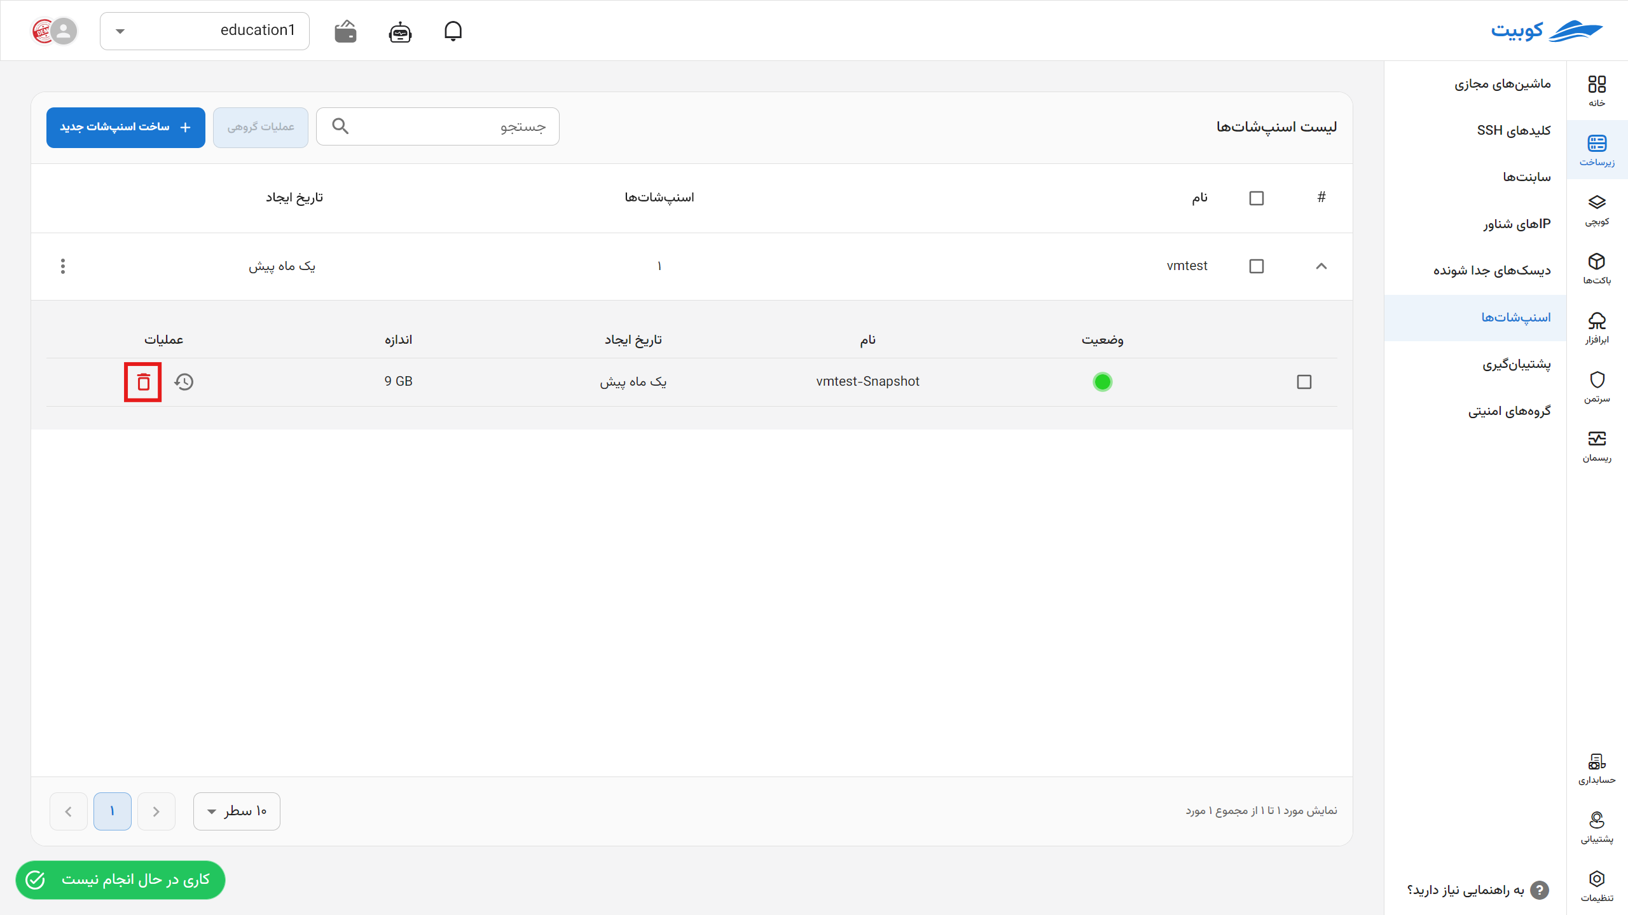Select زیرساخت infrastructure sidebar icon

click(x=1597, y=150)
